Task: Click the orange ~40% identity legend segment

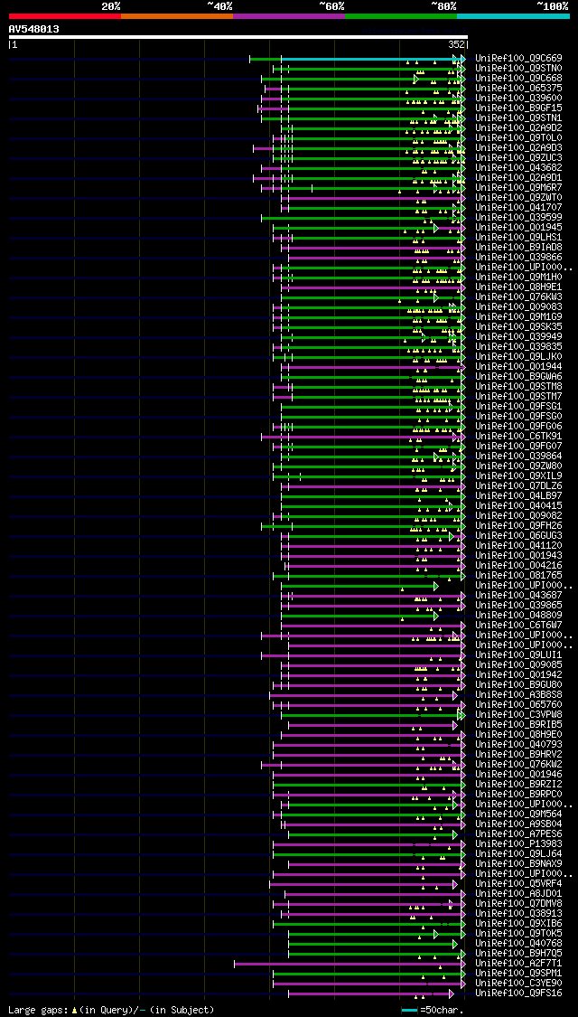Action: pos(177,15)
